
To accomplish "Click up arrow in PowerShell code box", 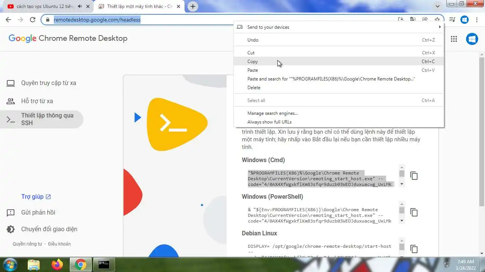I will (402, 204).
